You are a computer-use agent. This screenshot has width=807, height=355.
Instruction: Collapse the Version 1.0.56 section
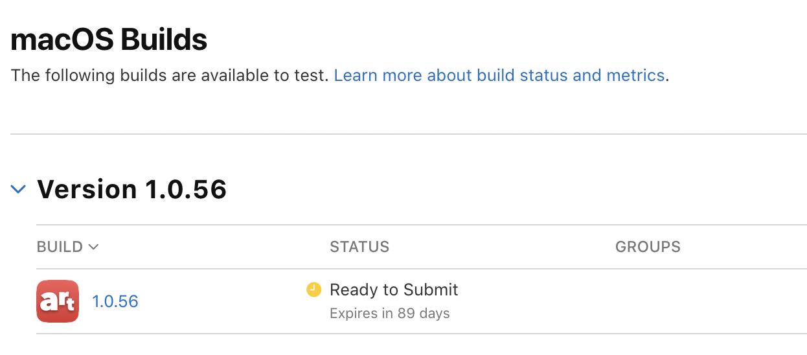pyautogui.click(x=19, y=189)
